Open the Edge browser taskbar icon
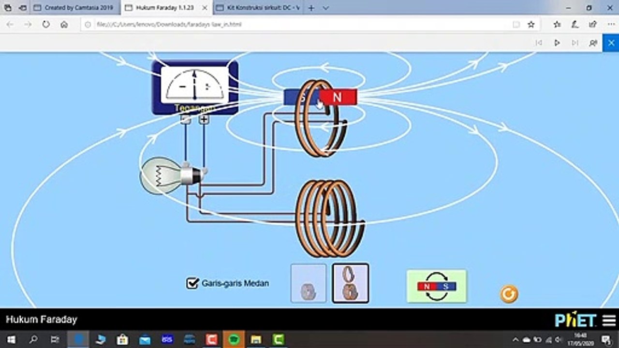Screen dimensions: 619x348 click(78, 339)
